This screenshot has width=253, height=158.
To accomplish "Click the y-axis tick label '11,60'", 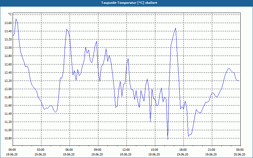I will (8, 106).
